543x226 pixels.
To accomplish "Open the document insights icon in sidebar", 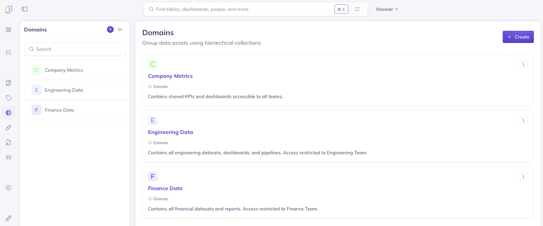I will [8, 142].
